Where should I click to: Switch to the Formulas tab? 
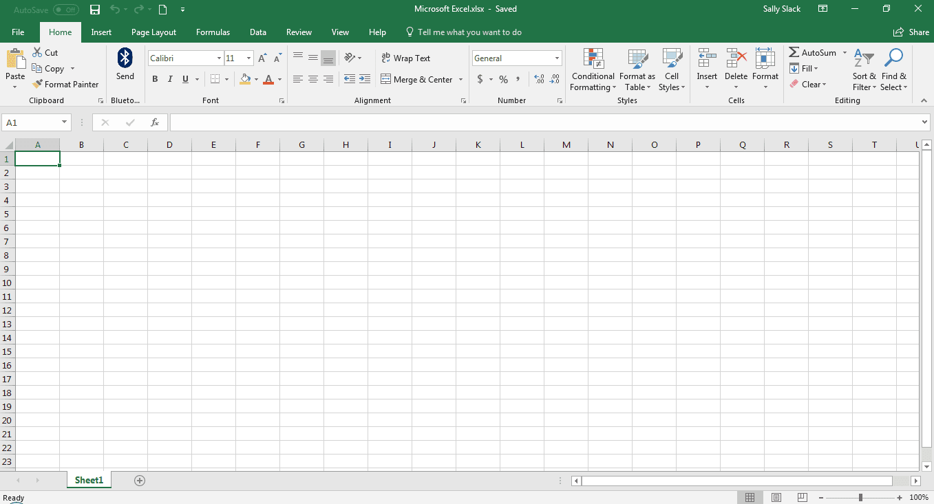(x=213, y=32)
